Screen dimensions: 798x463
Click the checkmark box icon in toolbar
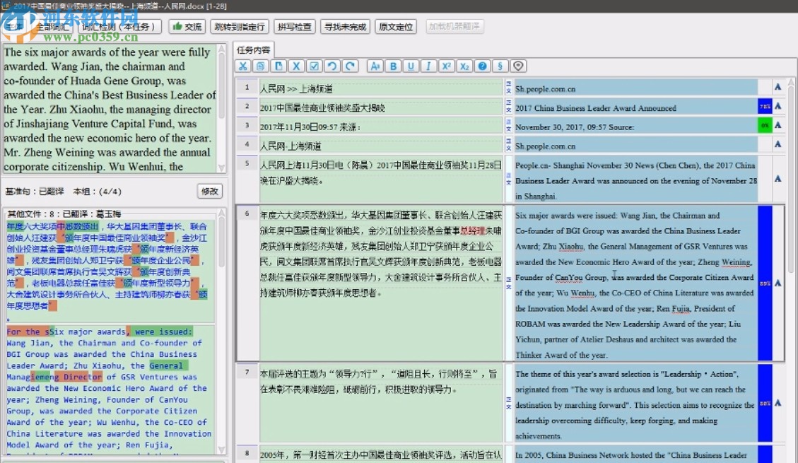(x=315, y=66)
